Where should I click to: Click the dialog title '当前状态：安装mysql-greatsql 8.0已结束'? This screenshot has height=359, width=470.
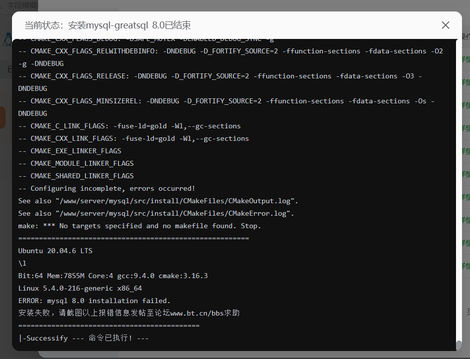[x=107, y=25]
